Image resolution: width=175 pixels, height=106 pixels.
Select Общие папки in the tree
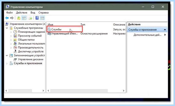26,40
